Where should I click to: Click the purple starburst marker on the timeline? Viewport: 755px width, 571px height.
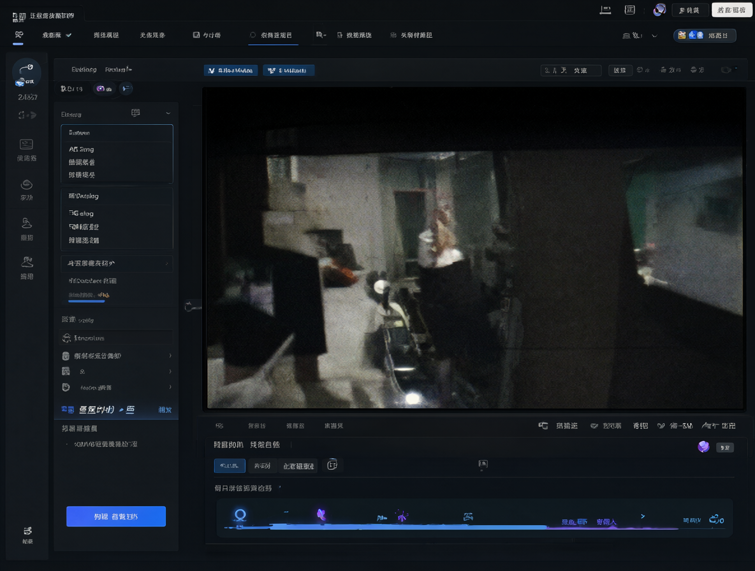[x=402, y=517]
